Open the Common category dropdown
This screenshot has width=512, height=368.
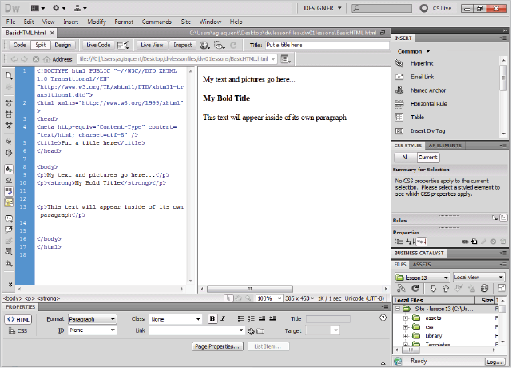coord(414,51)
